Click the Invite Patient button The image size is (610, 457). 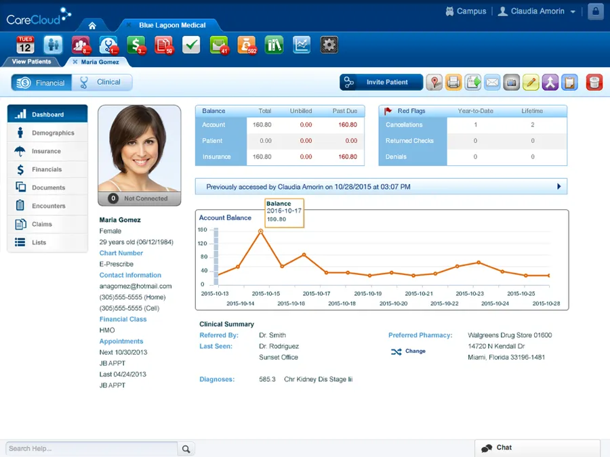381,83
